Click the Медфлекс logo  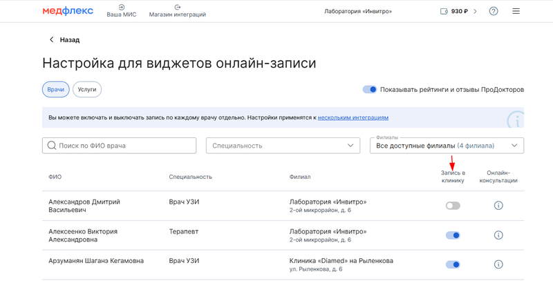68,11
